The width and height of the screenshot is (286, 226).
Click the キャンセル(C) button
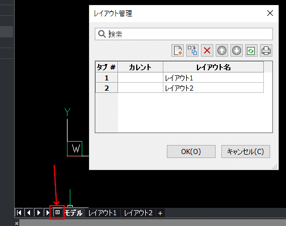click(246, 151)
